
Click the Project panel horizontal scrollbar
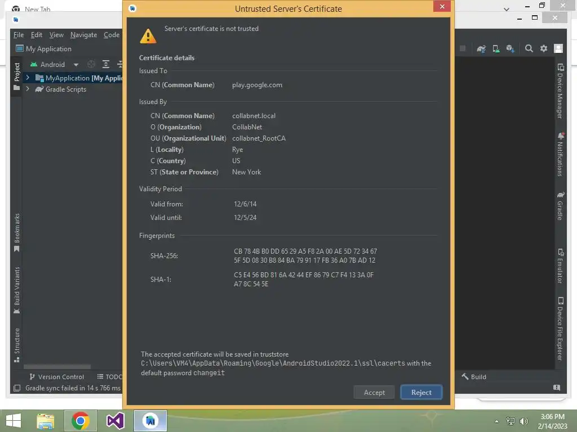tap(57, 367)
